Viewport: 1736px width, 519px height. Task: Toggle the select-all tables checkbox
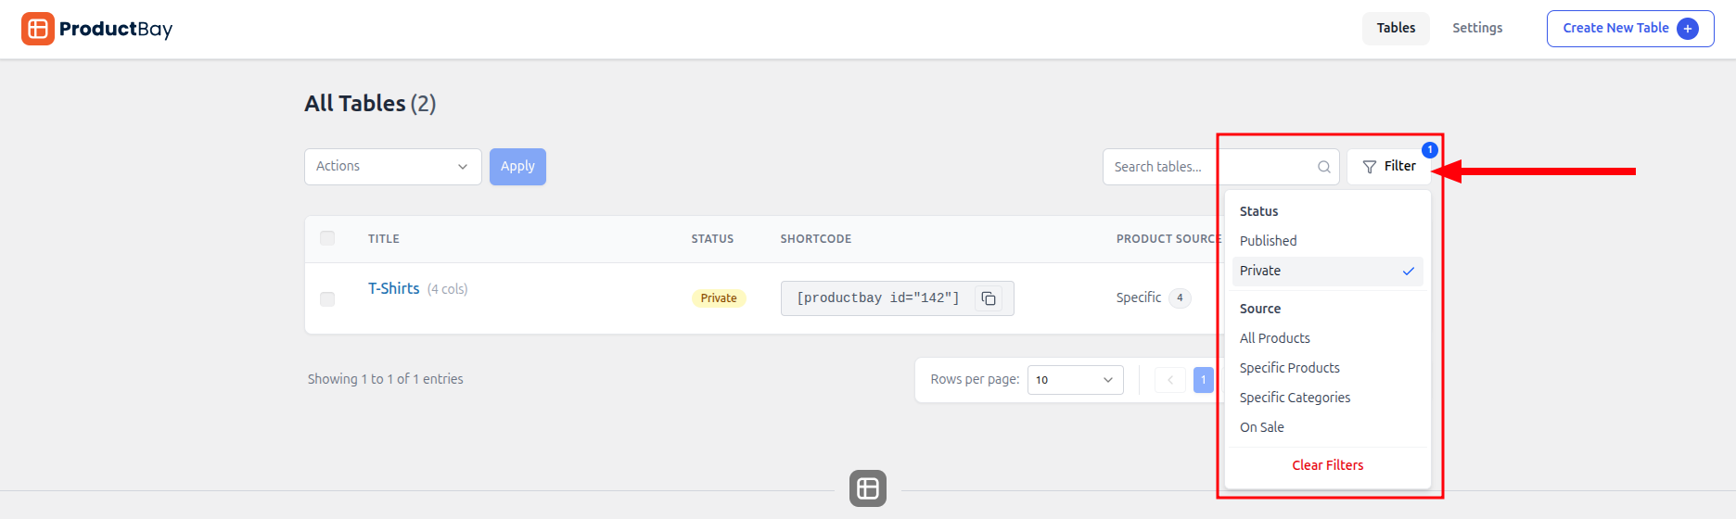click(x=327, y=238)
